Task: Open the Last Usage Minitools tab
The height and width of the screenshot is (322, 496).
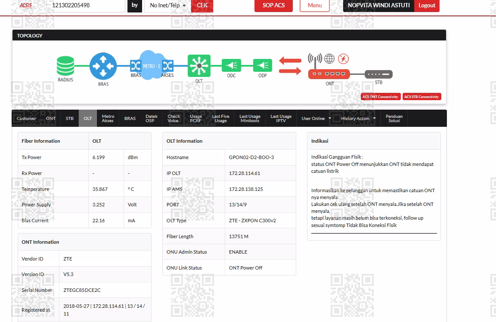Action: tap(250, 119)
